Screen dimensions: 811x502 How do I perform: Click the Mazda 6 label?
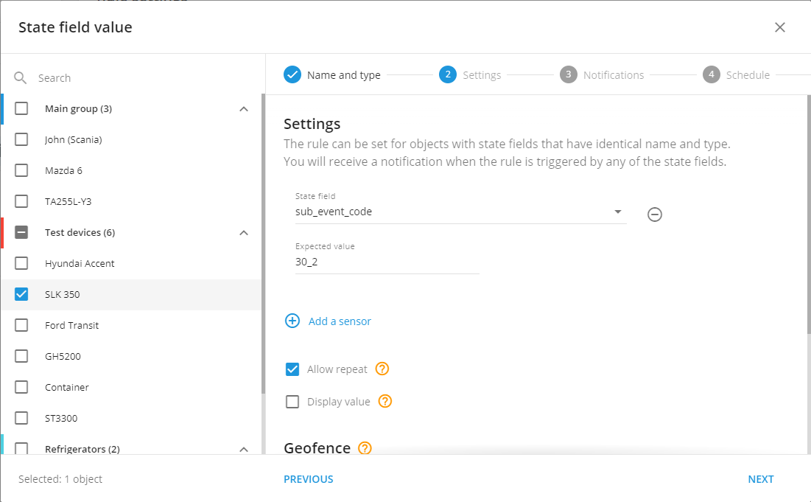pos(63,171)
